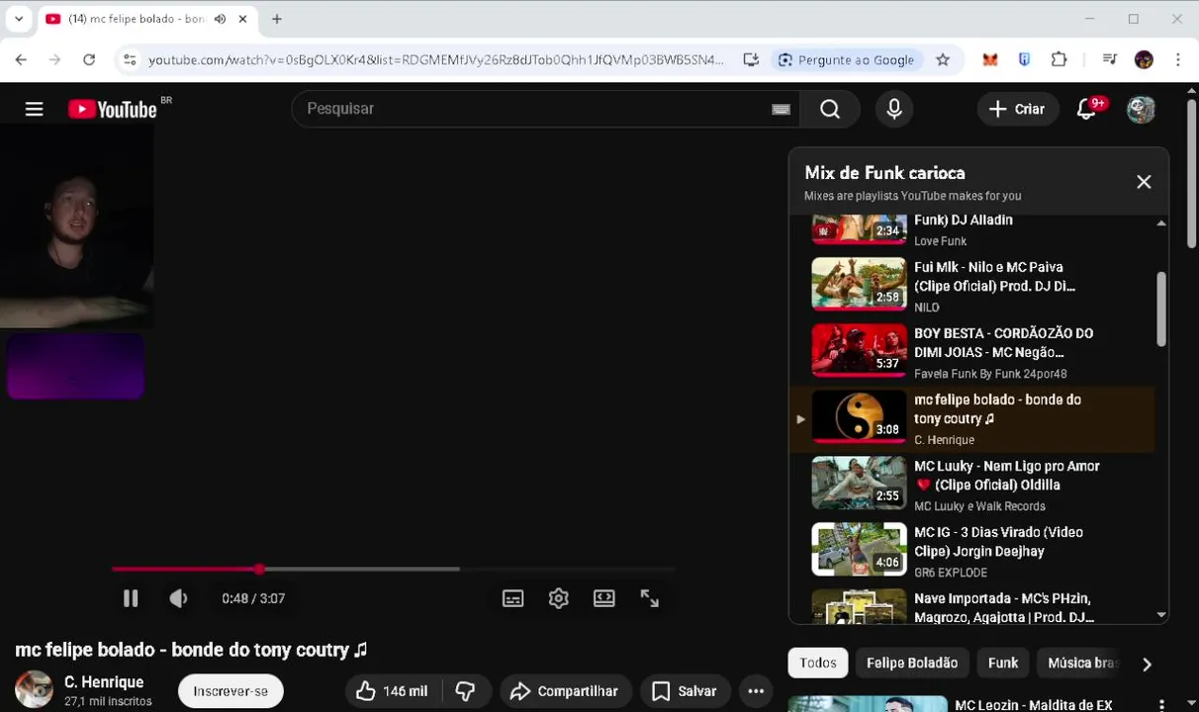Image resolution: width=1199 pixels, height=712 pixels.
Task: Play MC IG - 3 Dias Virado
Action: (x=971, y=551)
